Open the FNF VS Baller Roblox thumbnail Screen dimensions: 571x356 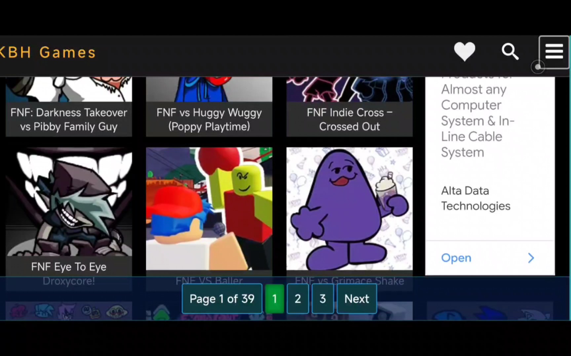point(209,209)
